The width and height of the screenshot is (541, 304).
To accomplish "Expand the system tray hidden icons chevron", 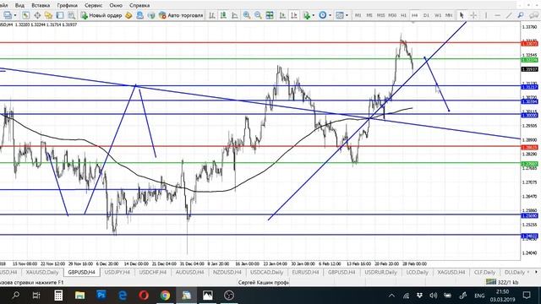I will 391,296.
